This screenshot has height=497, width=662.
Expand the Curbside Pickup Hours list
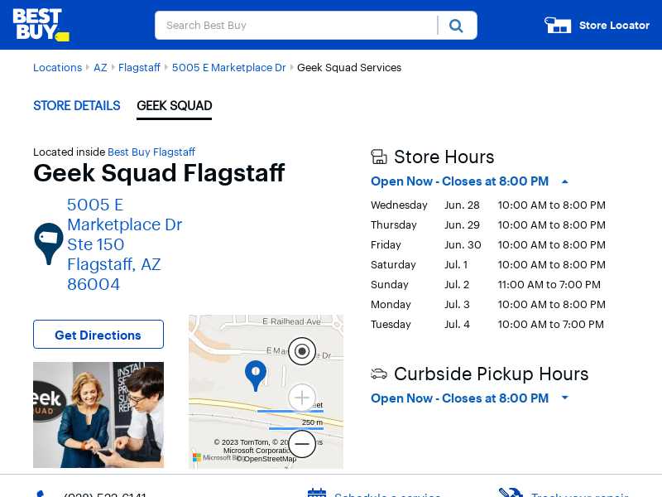pyautogui.click(x=565, y=398)
